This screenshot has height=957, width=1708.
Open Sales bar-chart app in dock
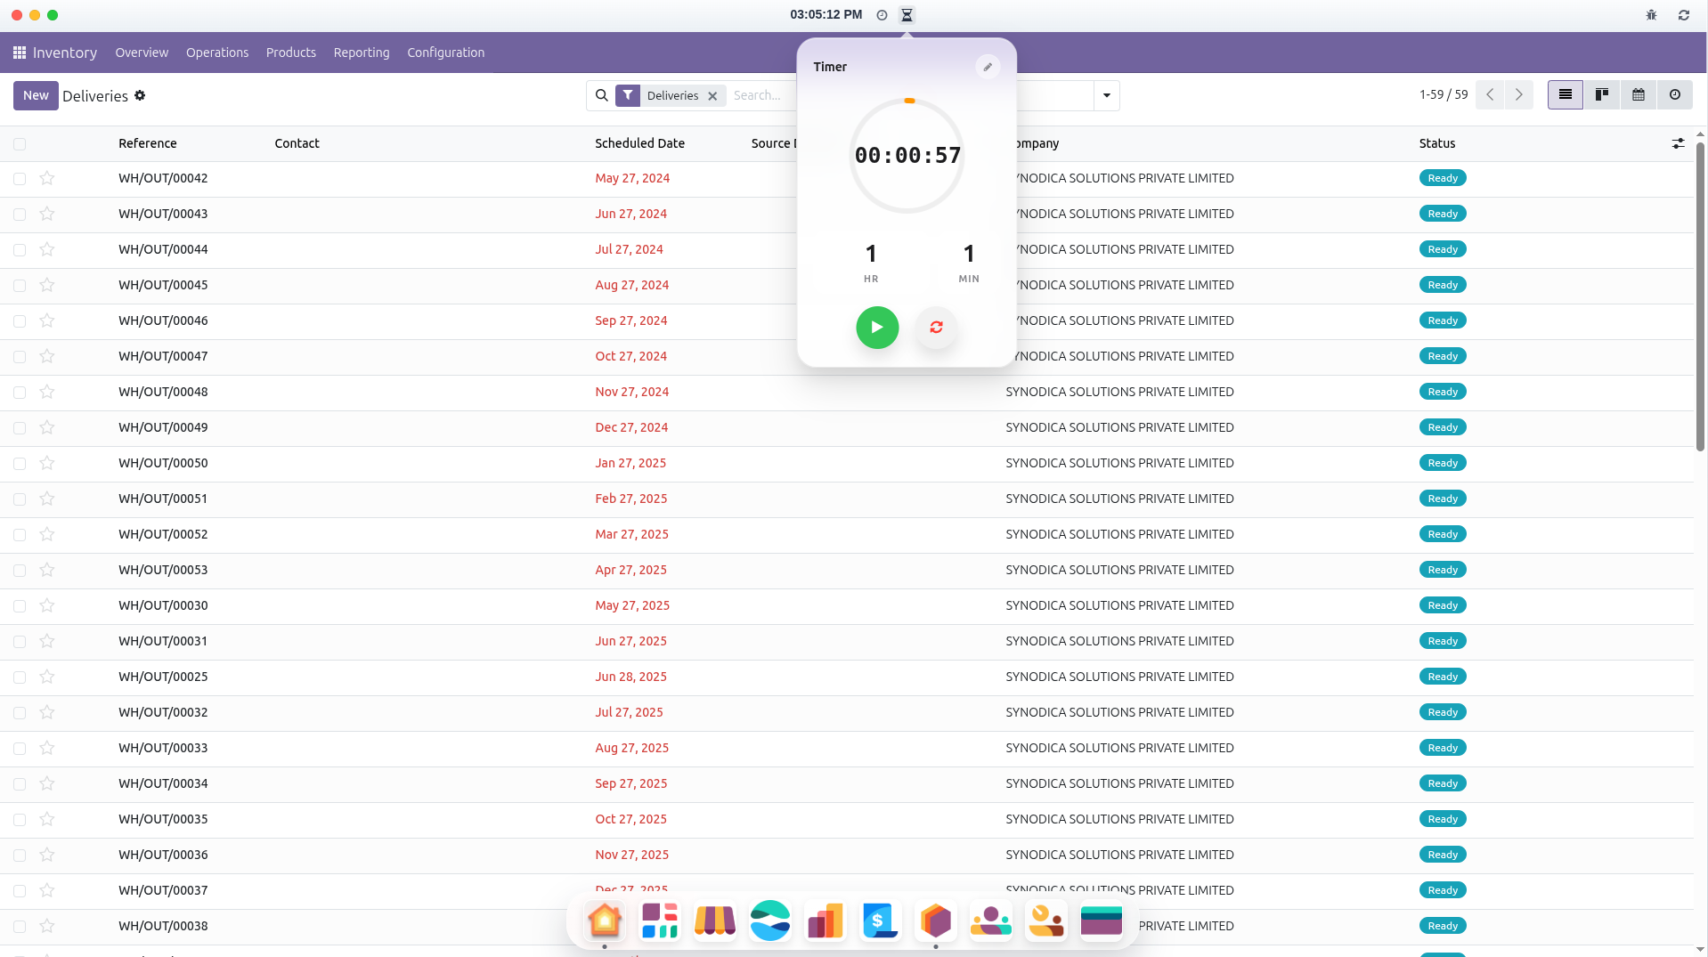[x=826, y=921]
